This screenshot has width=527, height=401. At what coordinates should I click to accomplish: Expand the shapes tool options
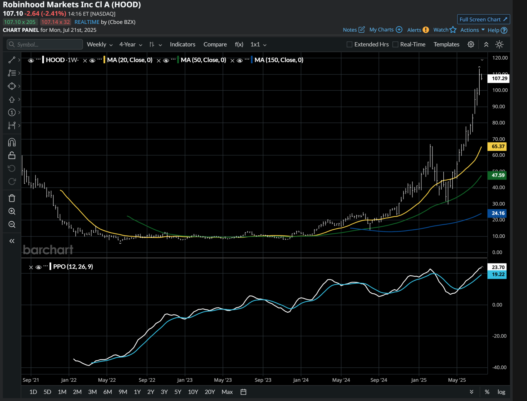point(19,86)
